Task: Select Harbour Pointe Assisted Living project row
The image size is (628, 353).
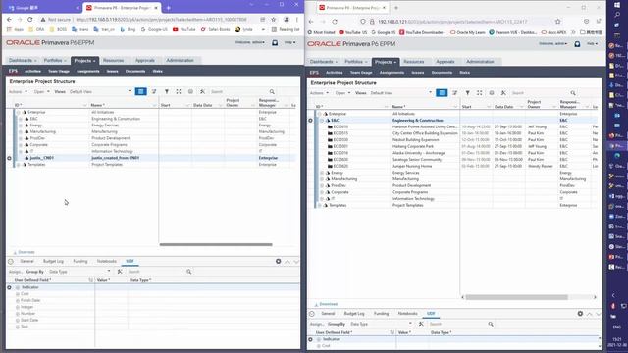Action: 456,126
